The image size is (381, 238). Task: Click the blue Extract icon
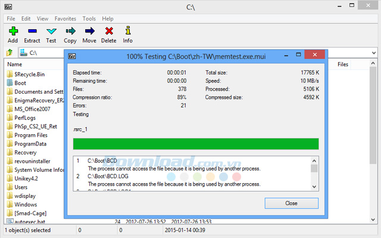[x=32, y=31]
